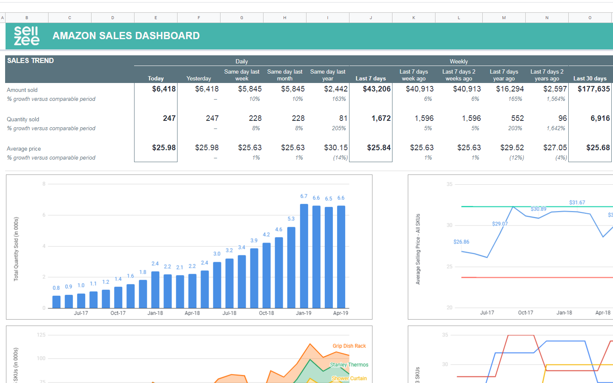
Task: Select the Average price row label
Action: 24,149
